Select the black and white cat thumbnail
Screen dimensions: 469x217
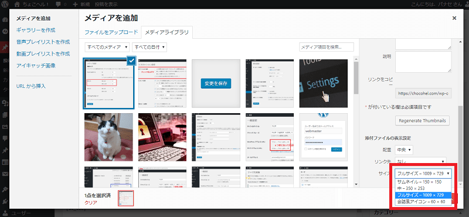click(x=108, y=137)
